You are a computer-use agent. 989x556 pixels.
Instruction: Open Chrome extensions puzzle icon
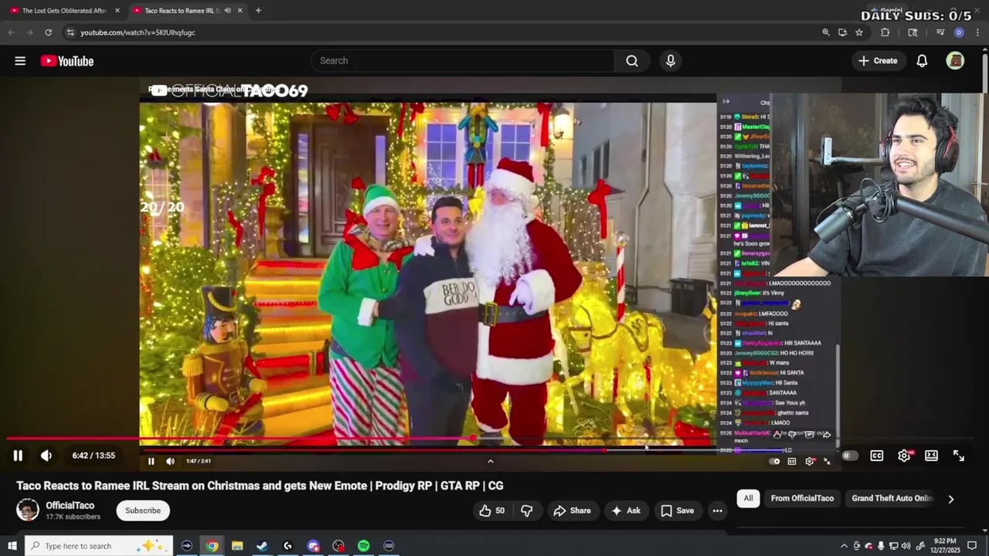pyautogui.click(x=885, y=32)
